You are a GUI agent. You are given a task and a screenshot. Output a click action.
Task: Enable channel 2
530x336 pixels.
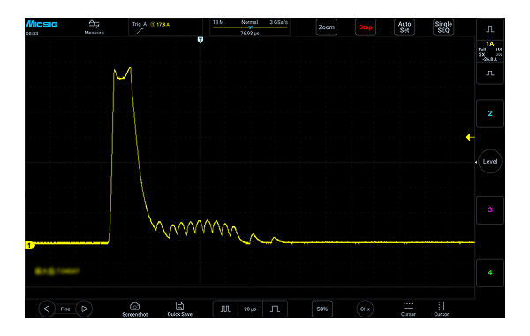[490, 114]
